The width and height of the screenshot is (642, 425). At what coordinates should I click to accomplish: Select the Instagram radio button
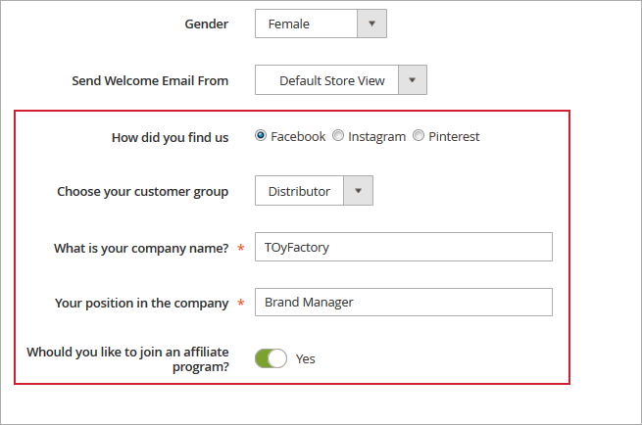(x=338, y=136)
